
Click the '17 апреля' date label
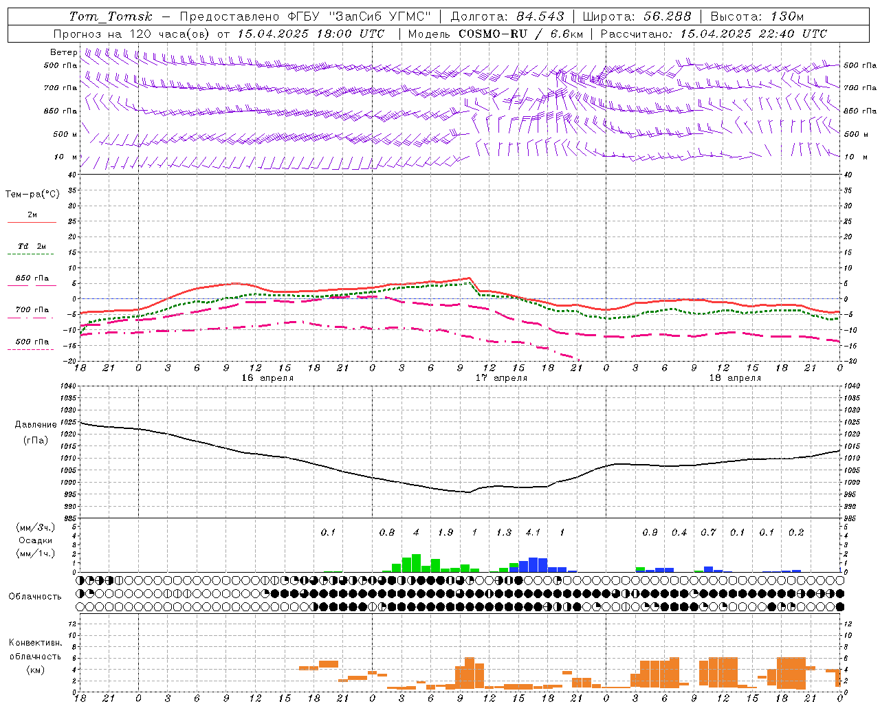pos(502,378)
